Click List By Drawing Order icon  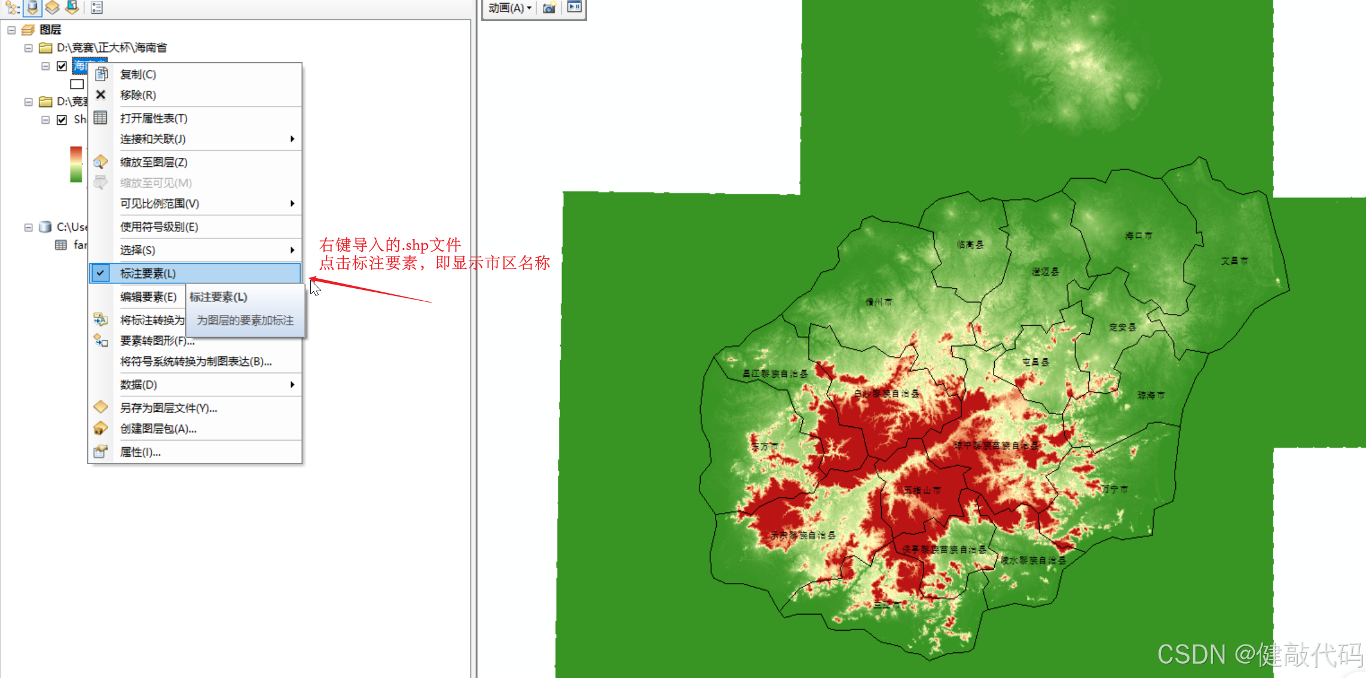pos(13,7)
